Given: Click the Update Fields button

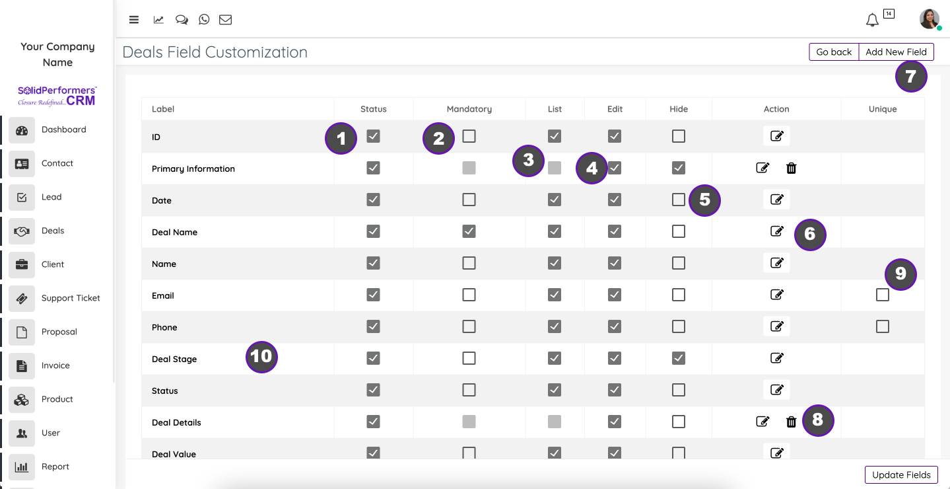Looking at the screenshot, I should coord(901,474).
